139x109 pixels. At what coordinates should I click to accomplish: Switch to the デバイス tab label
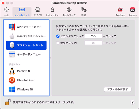tap(38, 15)
